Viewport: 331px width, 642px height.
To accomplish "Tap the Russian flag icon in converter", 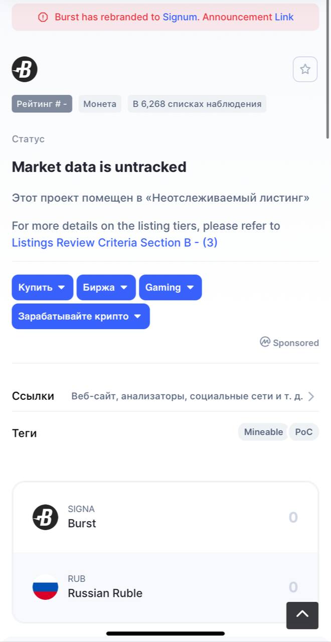I will (45, 587).
